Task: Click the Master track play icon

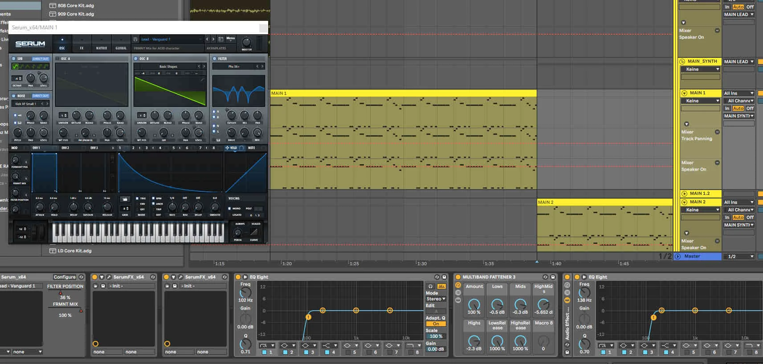Action: click(x=678, y=256)
